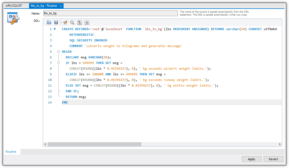Revert the routine edits
The width and height of the screenshot is (289, 168).
(x=273, y=159)
